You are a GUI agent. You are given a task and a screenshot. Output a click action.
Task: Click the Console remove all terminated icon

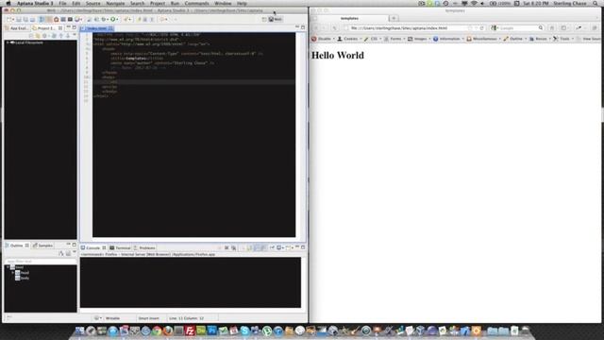[233, 247]
